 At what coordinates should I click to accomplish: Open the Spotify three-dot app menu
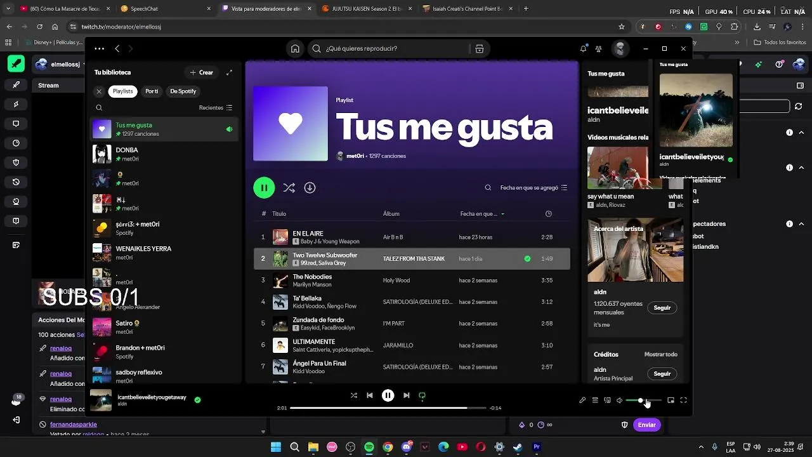pos(99,49)
